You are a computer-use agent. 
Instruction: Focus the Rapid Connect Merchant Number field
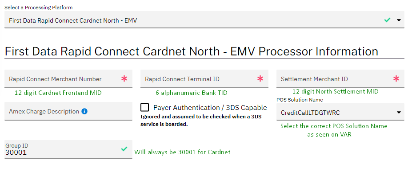click(x=68, y=78)
